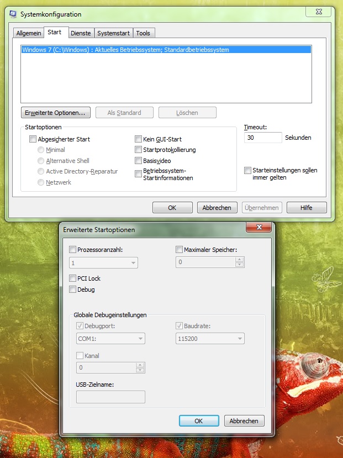Toggle Betriebssystem-Startinformationen checkbox

(139, 174)
